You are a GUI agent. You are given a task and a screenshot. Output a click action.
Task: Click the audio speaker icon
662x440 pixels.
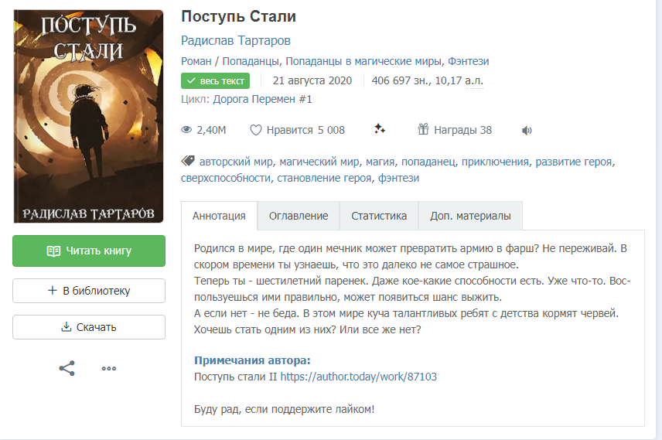click(527, 131)
